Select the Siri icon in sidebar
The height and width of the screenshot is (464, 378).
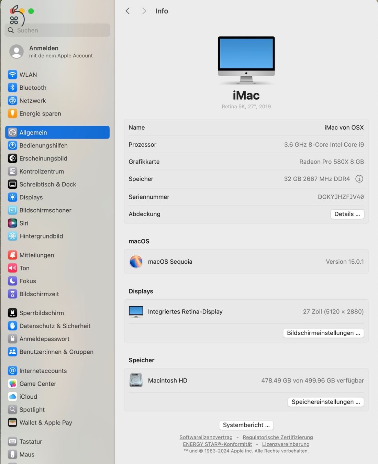coord(12,223)
